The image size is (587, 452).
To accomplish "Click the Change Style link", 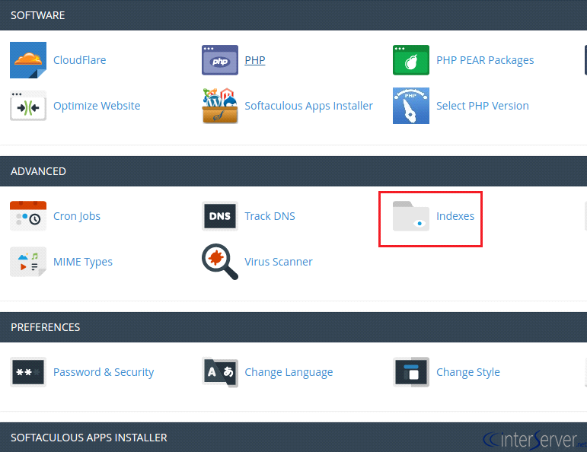I will click(x=467, y=372).
